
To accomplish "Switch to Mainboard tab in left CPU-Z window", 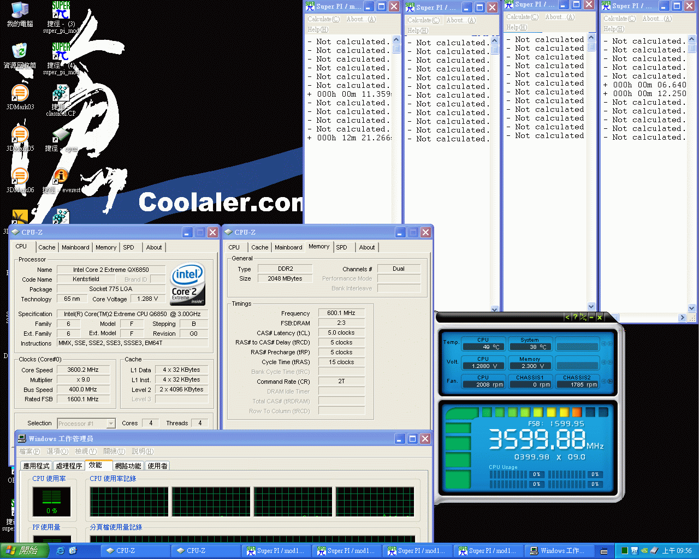I will pos(75,247).
